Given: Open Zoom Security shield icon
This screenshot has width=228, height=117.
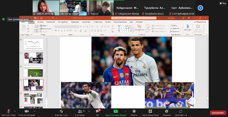Looking at the screenshot, I should 61,111.
